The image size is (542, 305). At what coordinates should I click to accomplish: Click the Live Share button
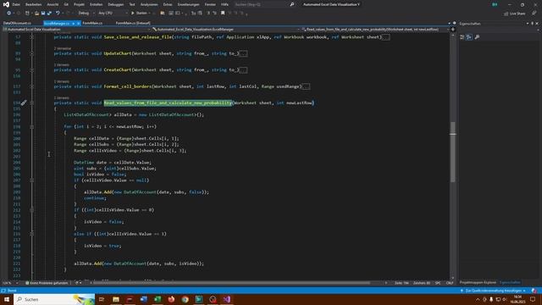tap(515, 14)
